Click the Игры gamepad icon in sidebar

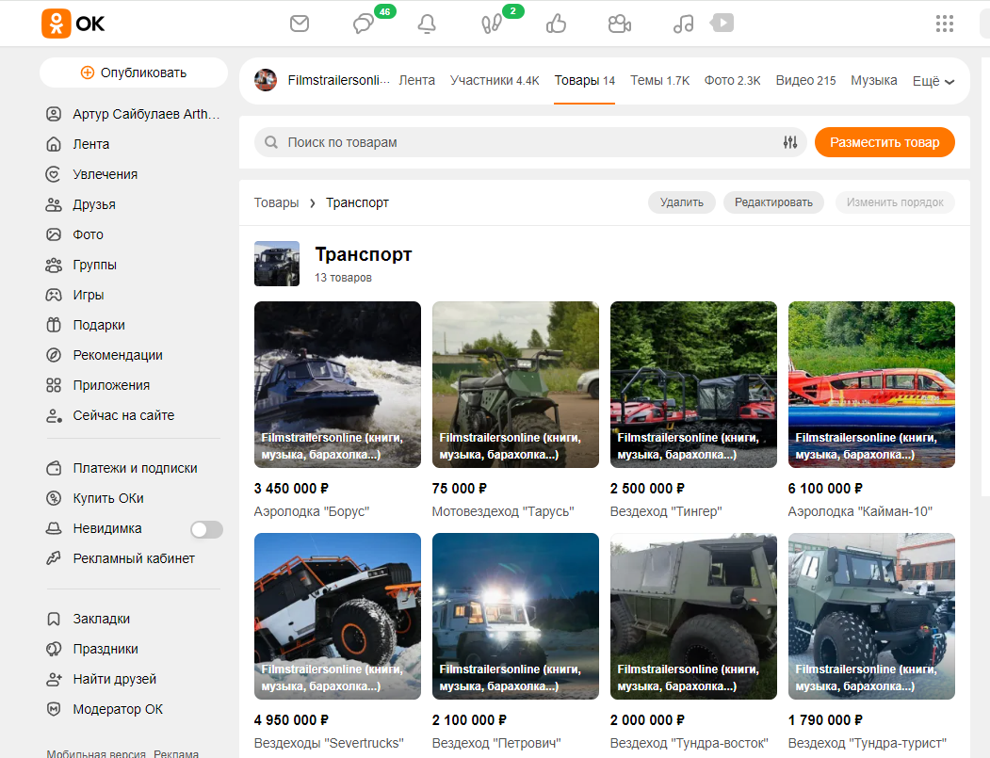click(54, 295)
